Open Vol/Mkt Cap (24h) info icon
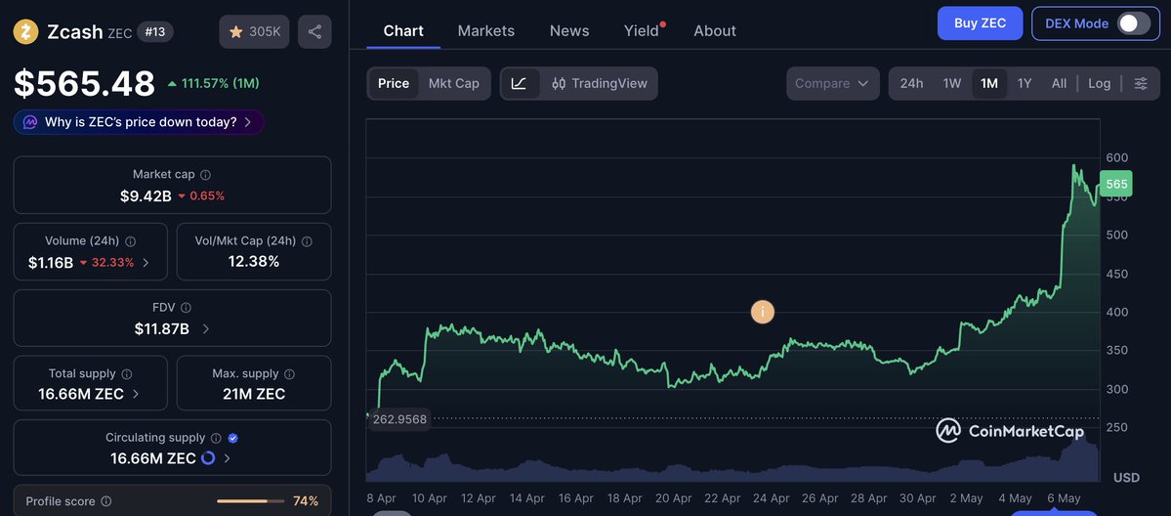The width and height of the screenshot is (1171, 516). coord(307,240)
